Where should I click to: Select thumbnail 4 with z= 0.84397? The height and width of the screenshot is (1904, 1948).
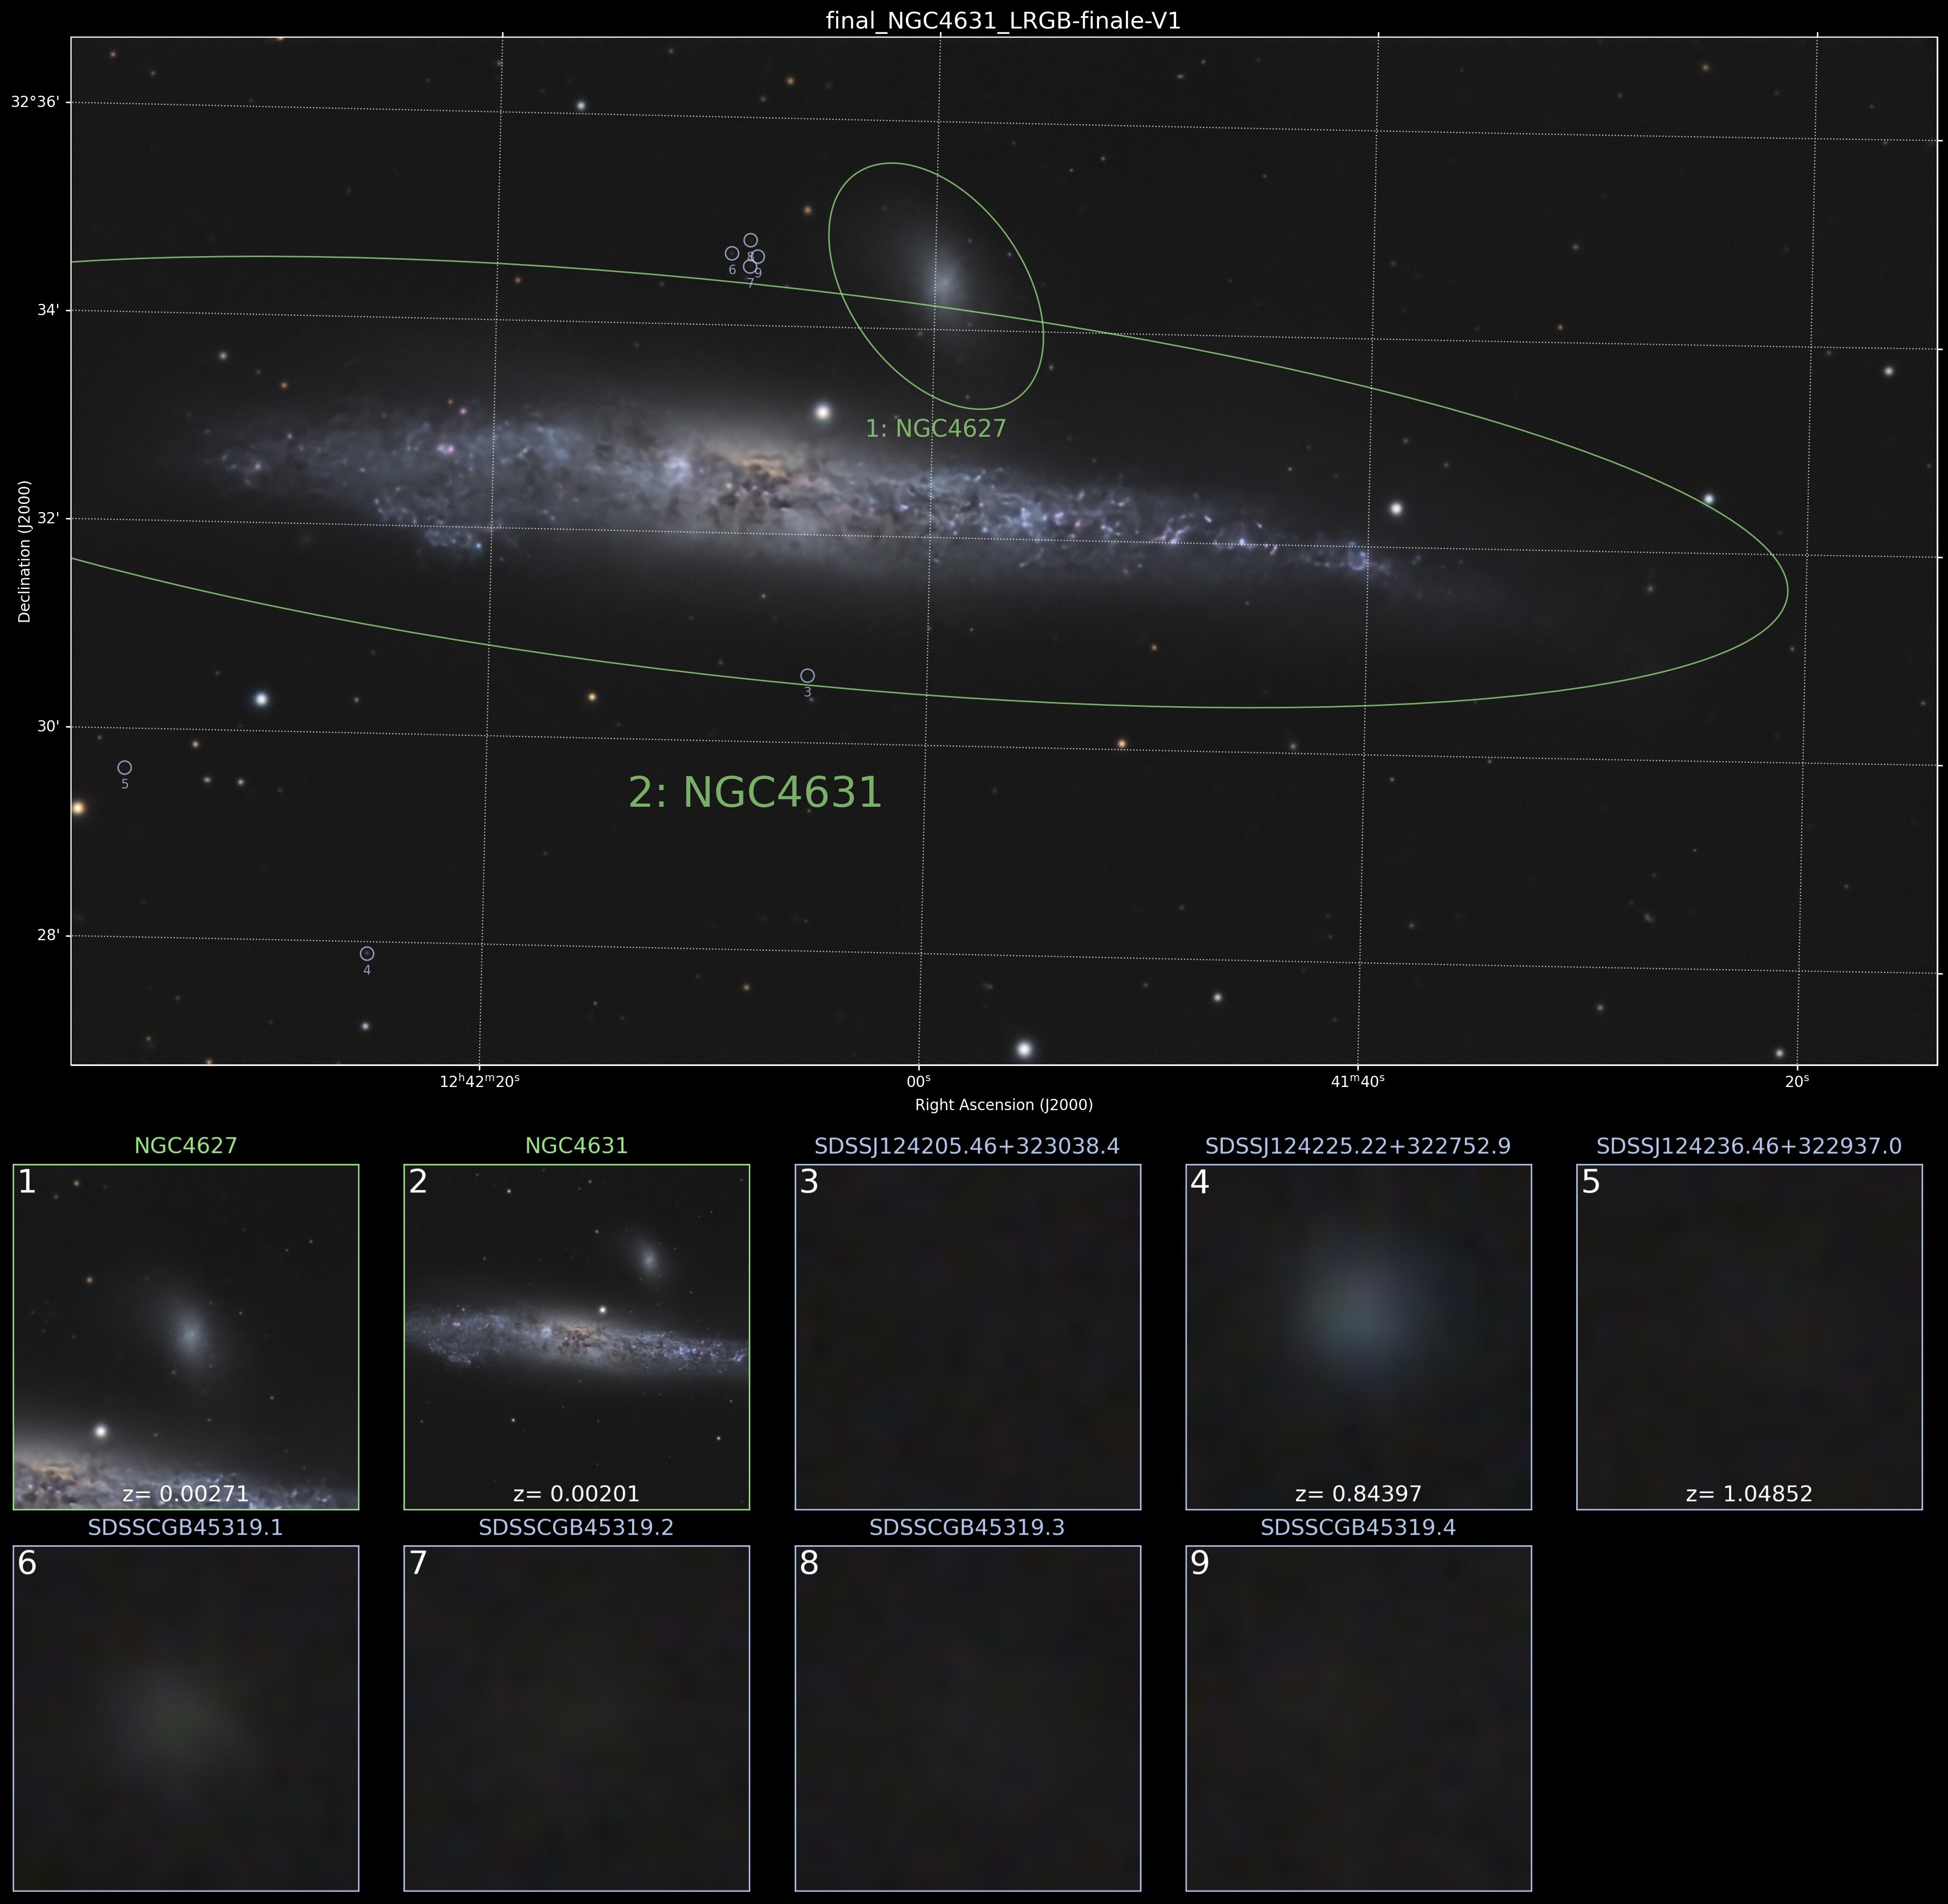tap(1359, 1337)
